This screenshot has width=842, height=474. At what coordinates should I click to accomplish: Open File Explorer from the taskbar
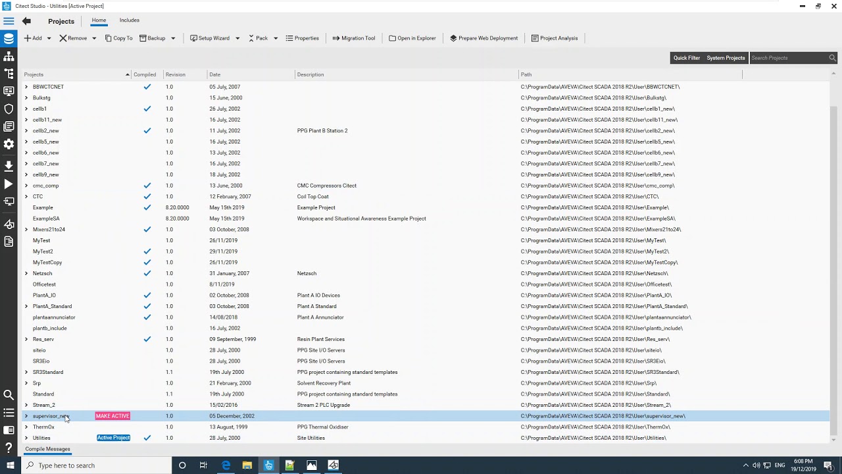coord(247,465)
